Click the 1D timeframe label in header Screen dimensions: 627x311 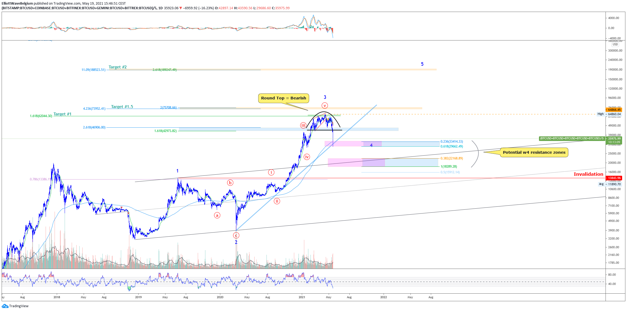tap(161, 8)
